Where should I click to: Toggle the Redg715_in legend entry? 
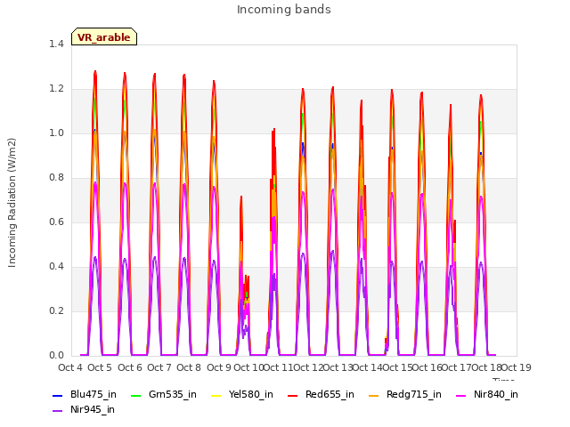[x=405, y=394]
